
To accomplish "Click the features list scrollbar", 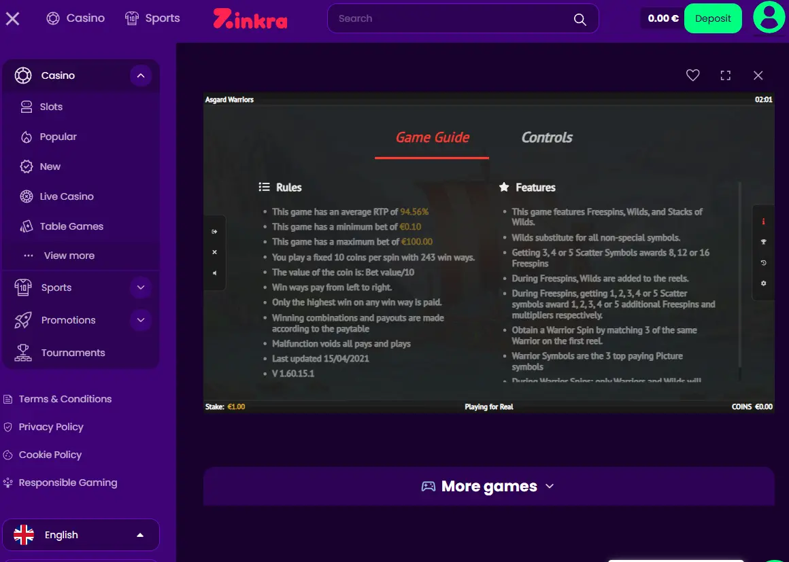I will pos(740,281).
